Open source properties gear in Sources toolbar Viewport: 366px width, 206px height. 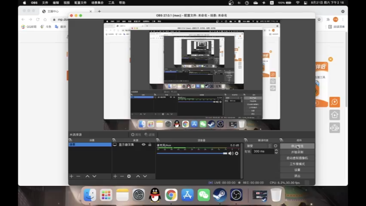[129, 176]
